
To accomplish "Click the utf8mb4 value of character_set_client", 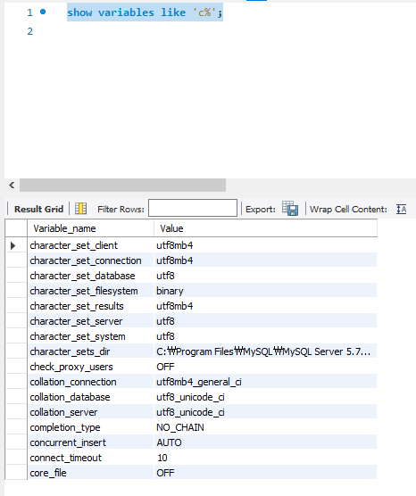I will [265, 245].
